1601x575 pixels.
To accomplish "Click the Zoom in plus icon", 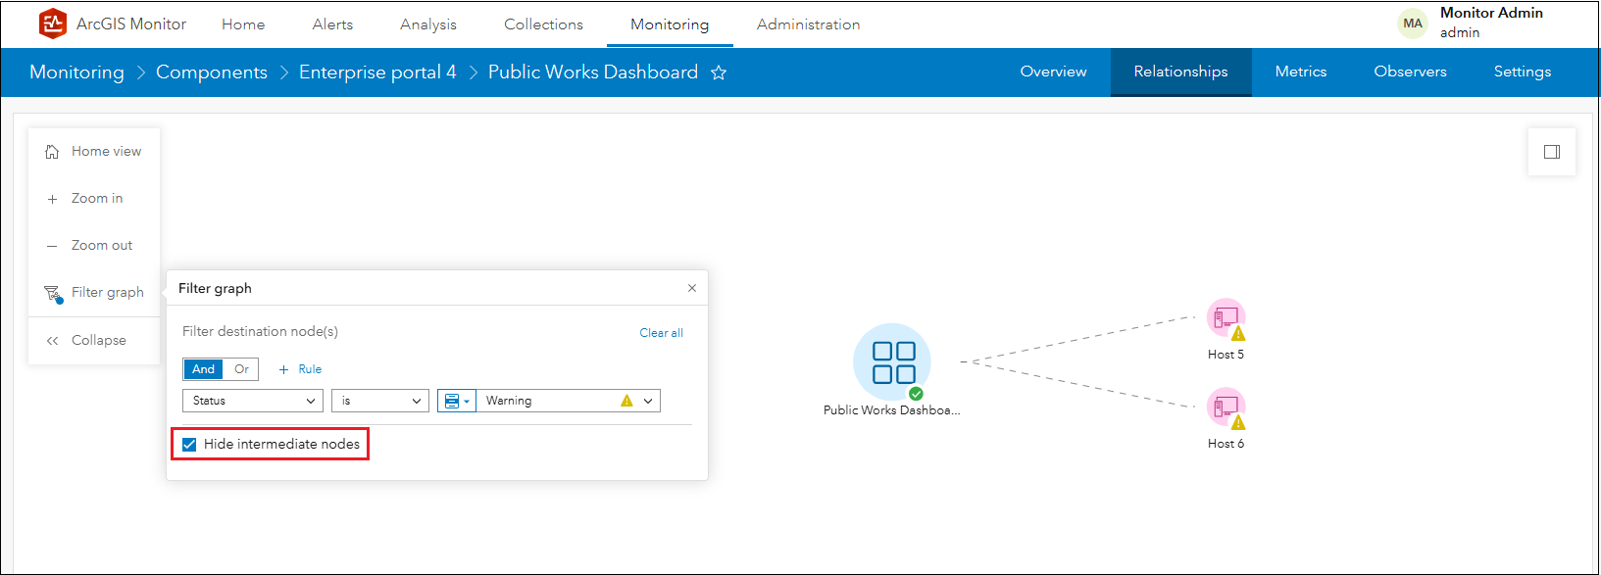I will 52,199.
